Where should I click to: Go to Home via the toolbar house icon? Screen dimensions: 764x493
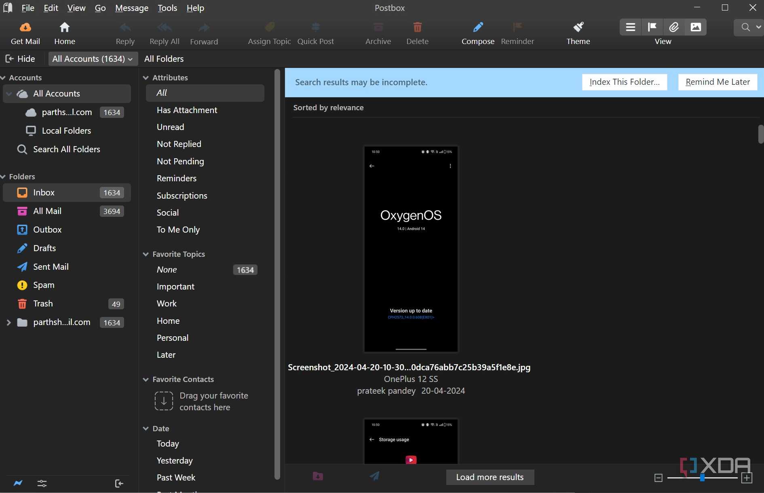65,27
